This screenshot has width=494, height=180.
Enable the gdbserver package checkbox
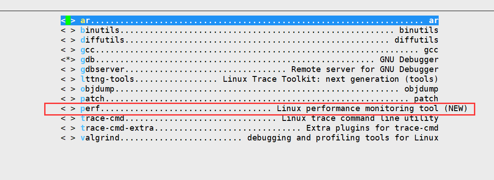click(68, 69)
